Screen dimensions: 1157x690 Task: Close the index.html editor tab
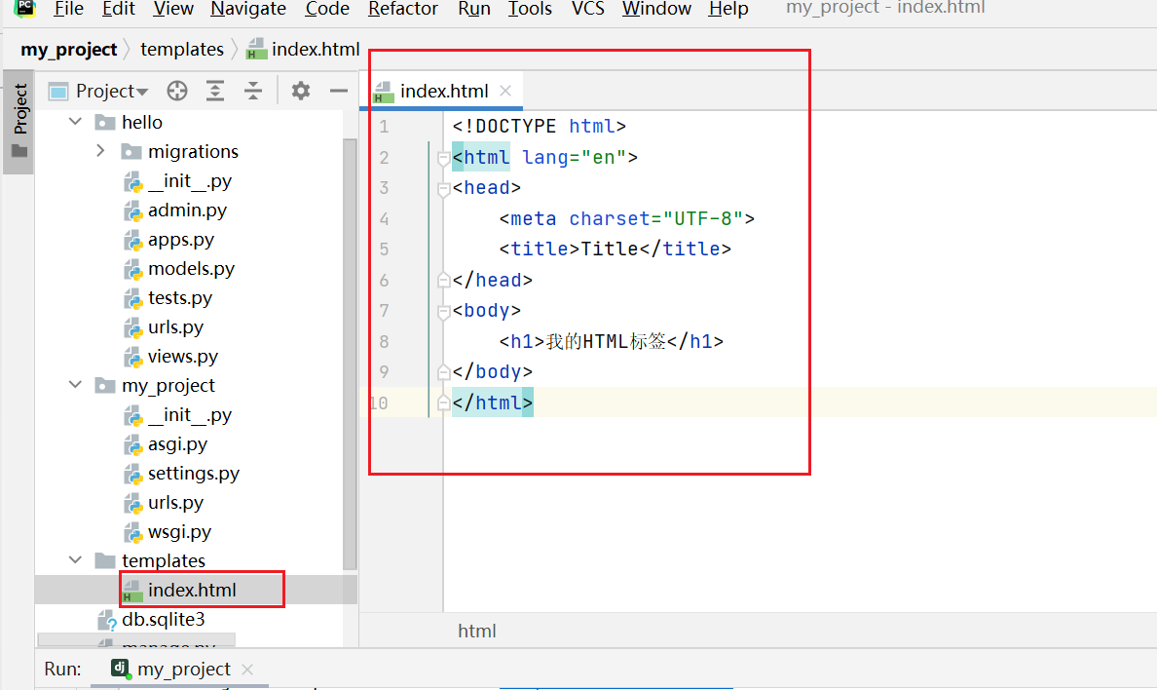coord(505,91)
